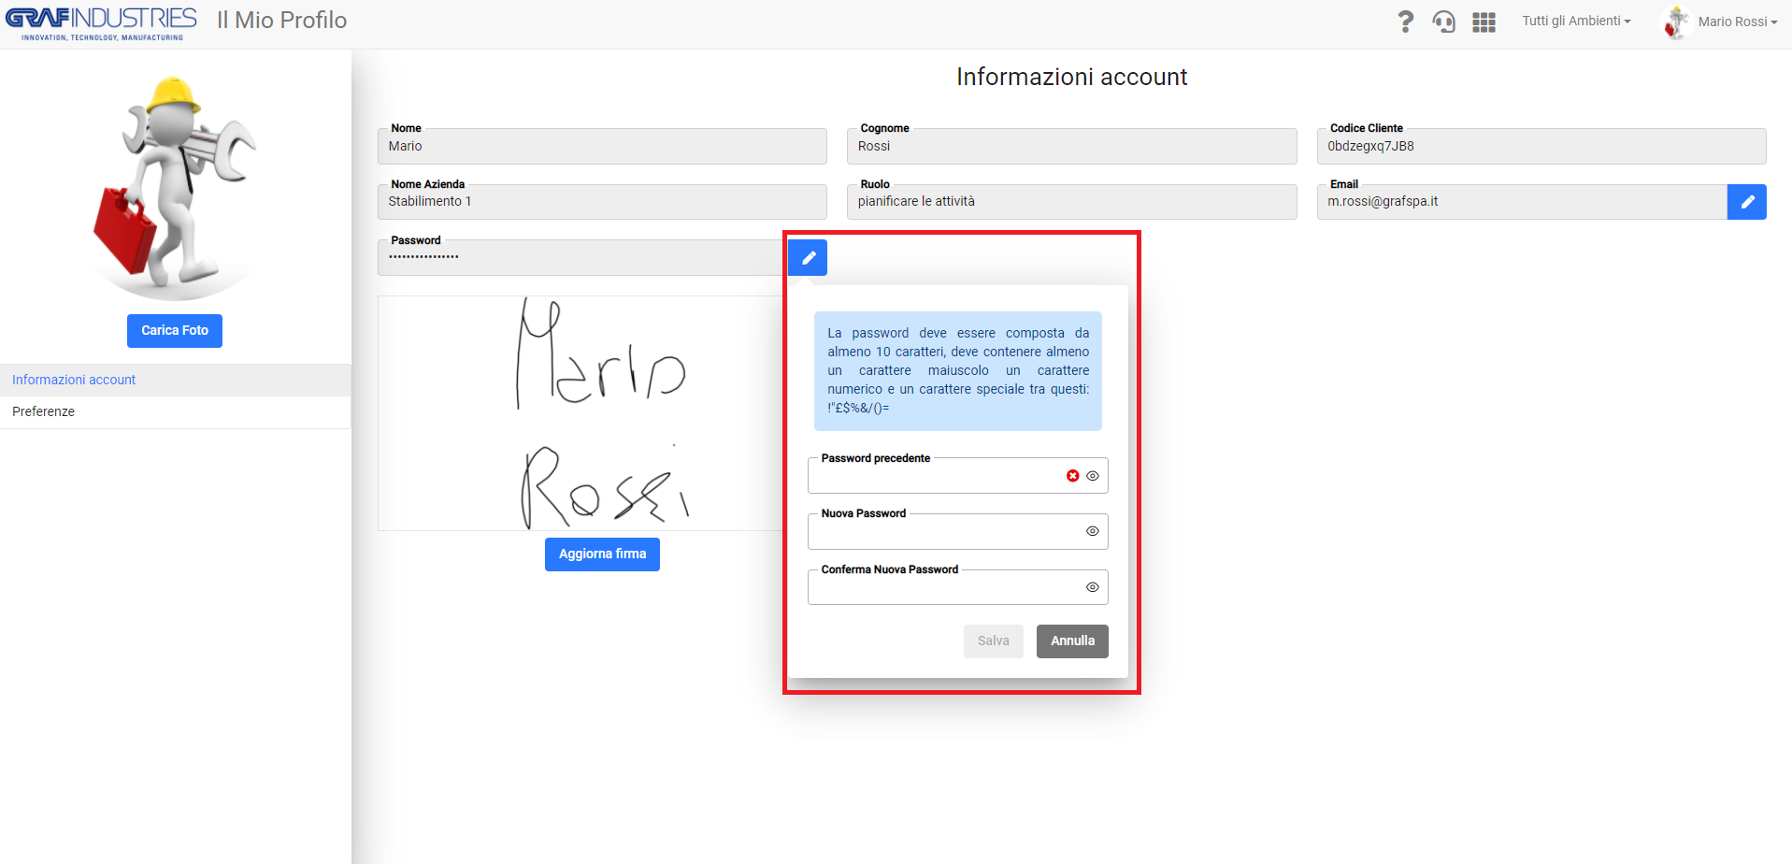
Task: Click the pencil icon to edit email
Action: pyautogui.click(x=1746, y=202)
